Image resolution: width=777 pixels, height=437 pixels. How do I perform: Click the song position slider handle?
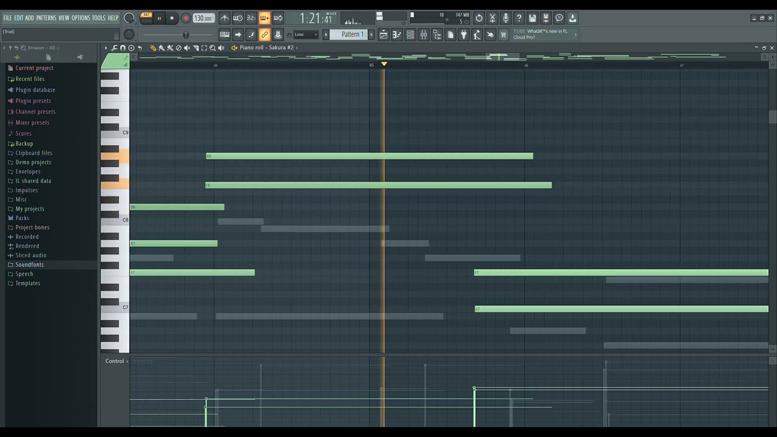[x=186, y=35]
